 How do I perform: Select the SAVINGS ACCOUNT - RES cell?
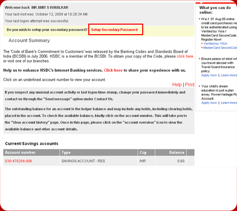99,161
